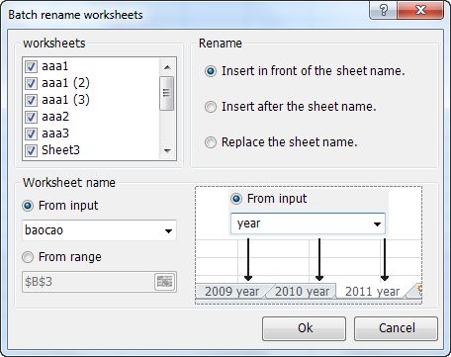Close the Batch rename worksheets dialog
The width and height of the screenshot is (451, 357).
click(x=420, y=11)
